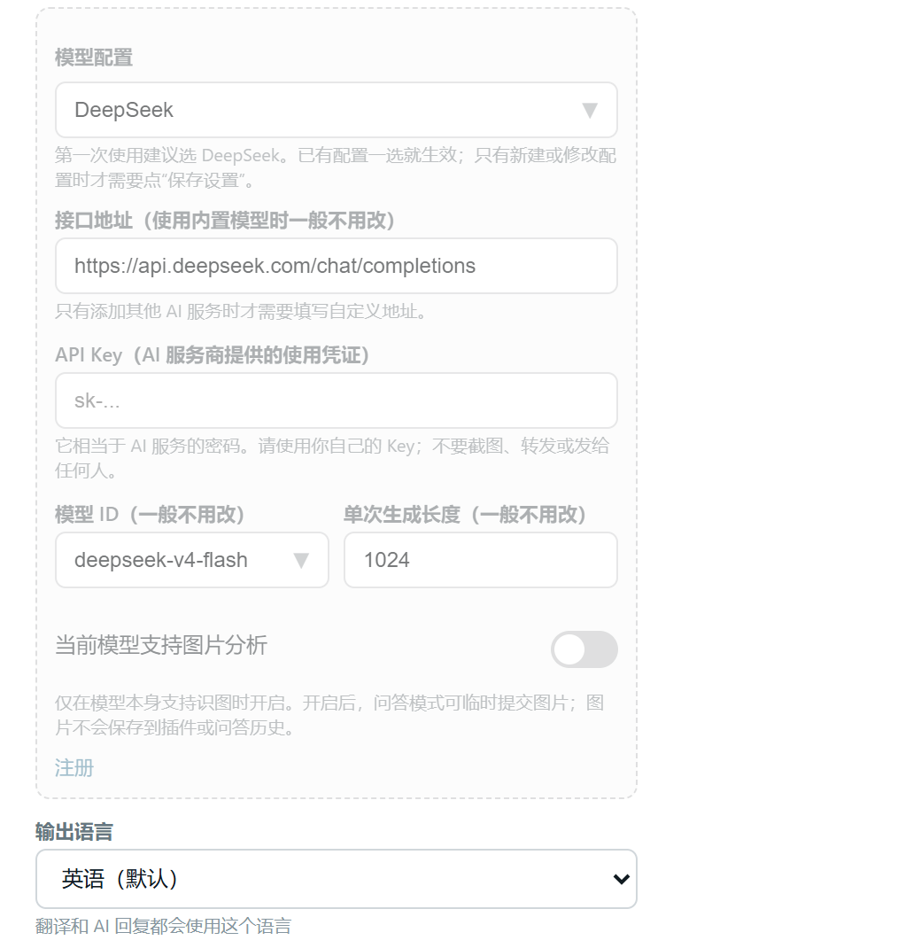Click the API endpoint address field
Viewport: 921px width, 948px height.
[336, 266]
